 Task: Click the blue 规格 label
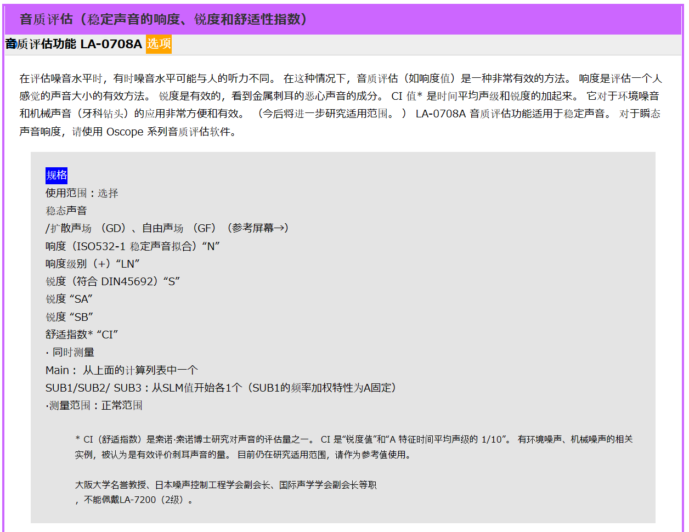coord(57,175)
